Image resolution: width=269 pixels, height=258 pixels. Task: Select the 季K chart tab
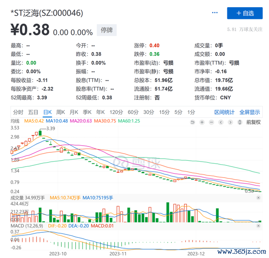[x=87, y=112]
